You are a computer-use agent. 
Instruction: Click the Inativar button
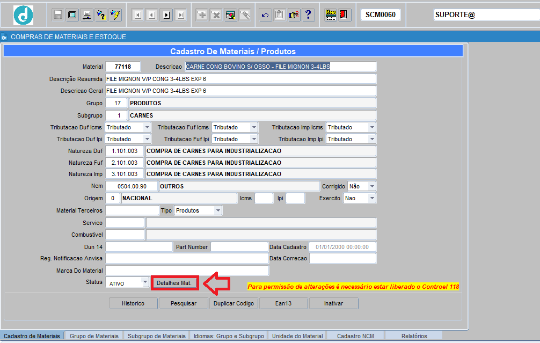(x=334, y=303)
